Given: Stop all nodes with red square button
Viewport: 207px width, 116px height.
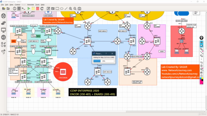Looking at the screenshot, I should coord(38,9).
